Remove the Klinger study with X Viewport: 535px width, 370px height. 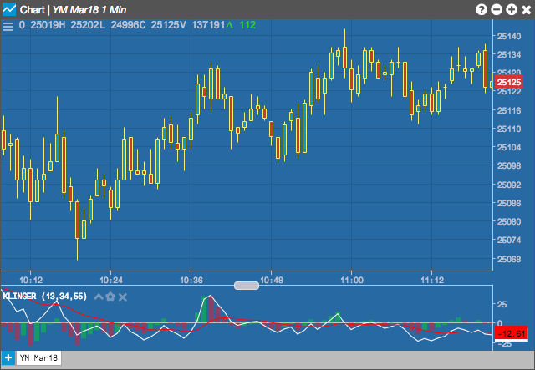[123, 297]
